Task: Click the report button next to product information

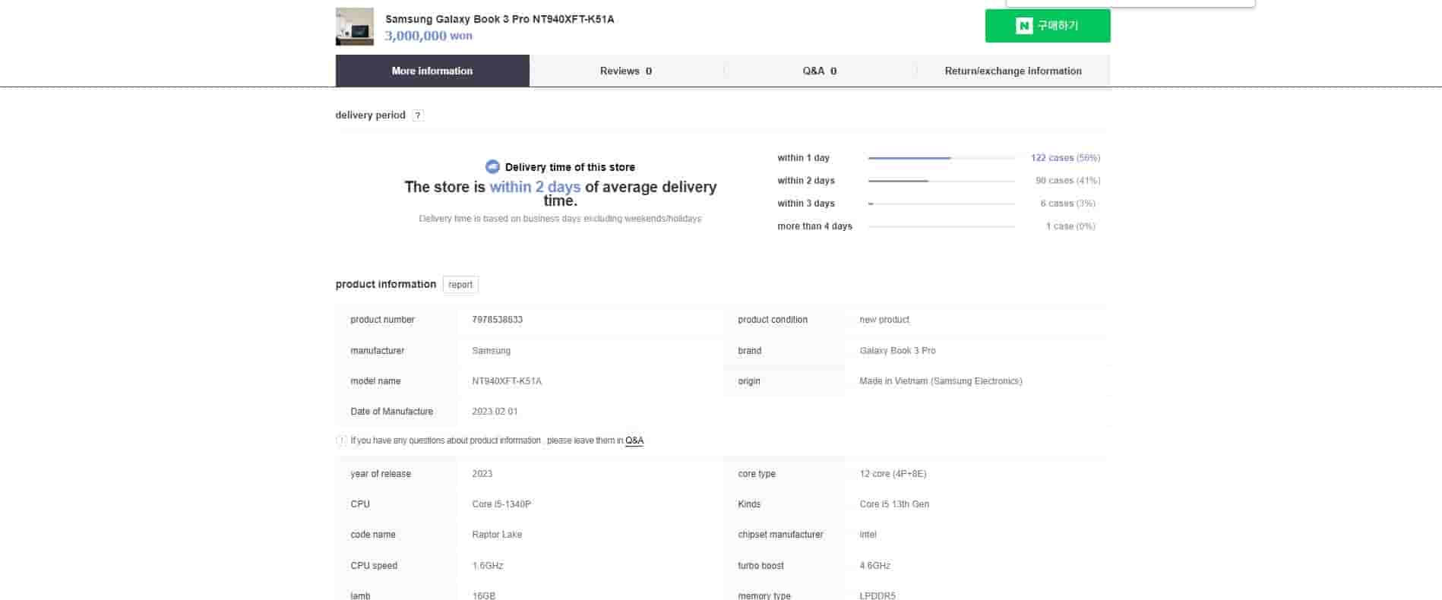Action: (460, 285)
